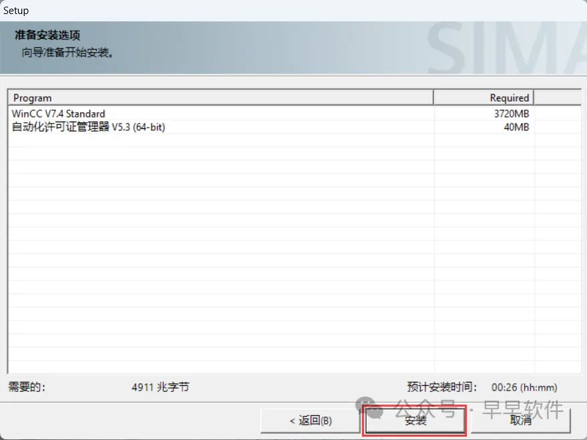Click the 向导准备开始安装 subtitle text
Screen dimensions: 587x440
[67, 52]
